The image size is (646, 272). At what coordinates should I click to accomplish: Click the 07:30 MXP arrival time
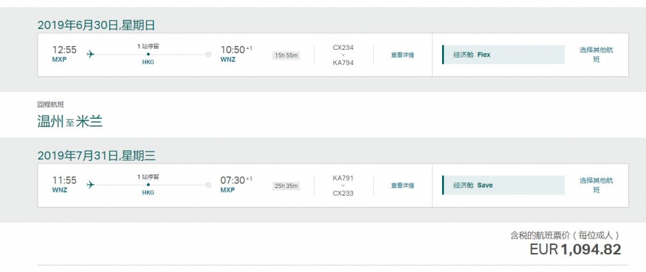pos(232,180)
